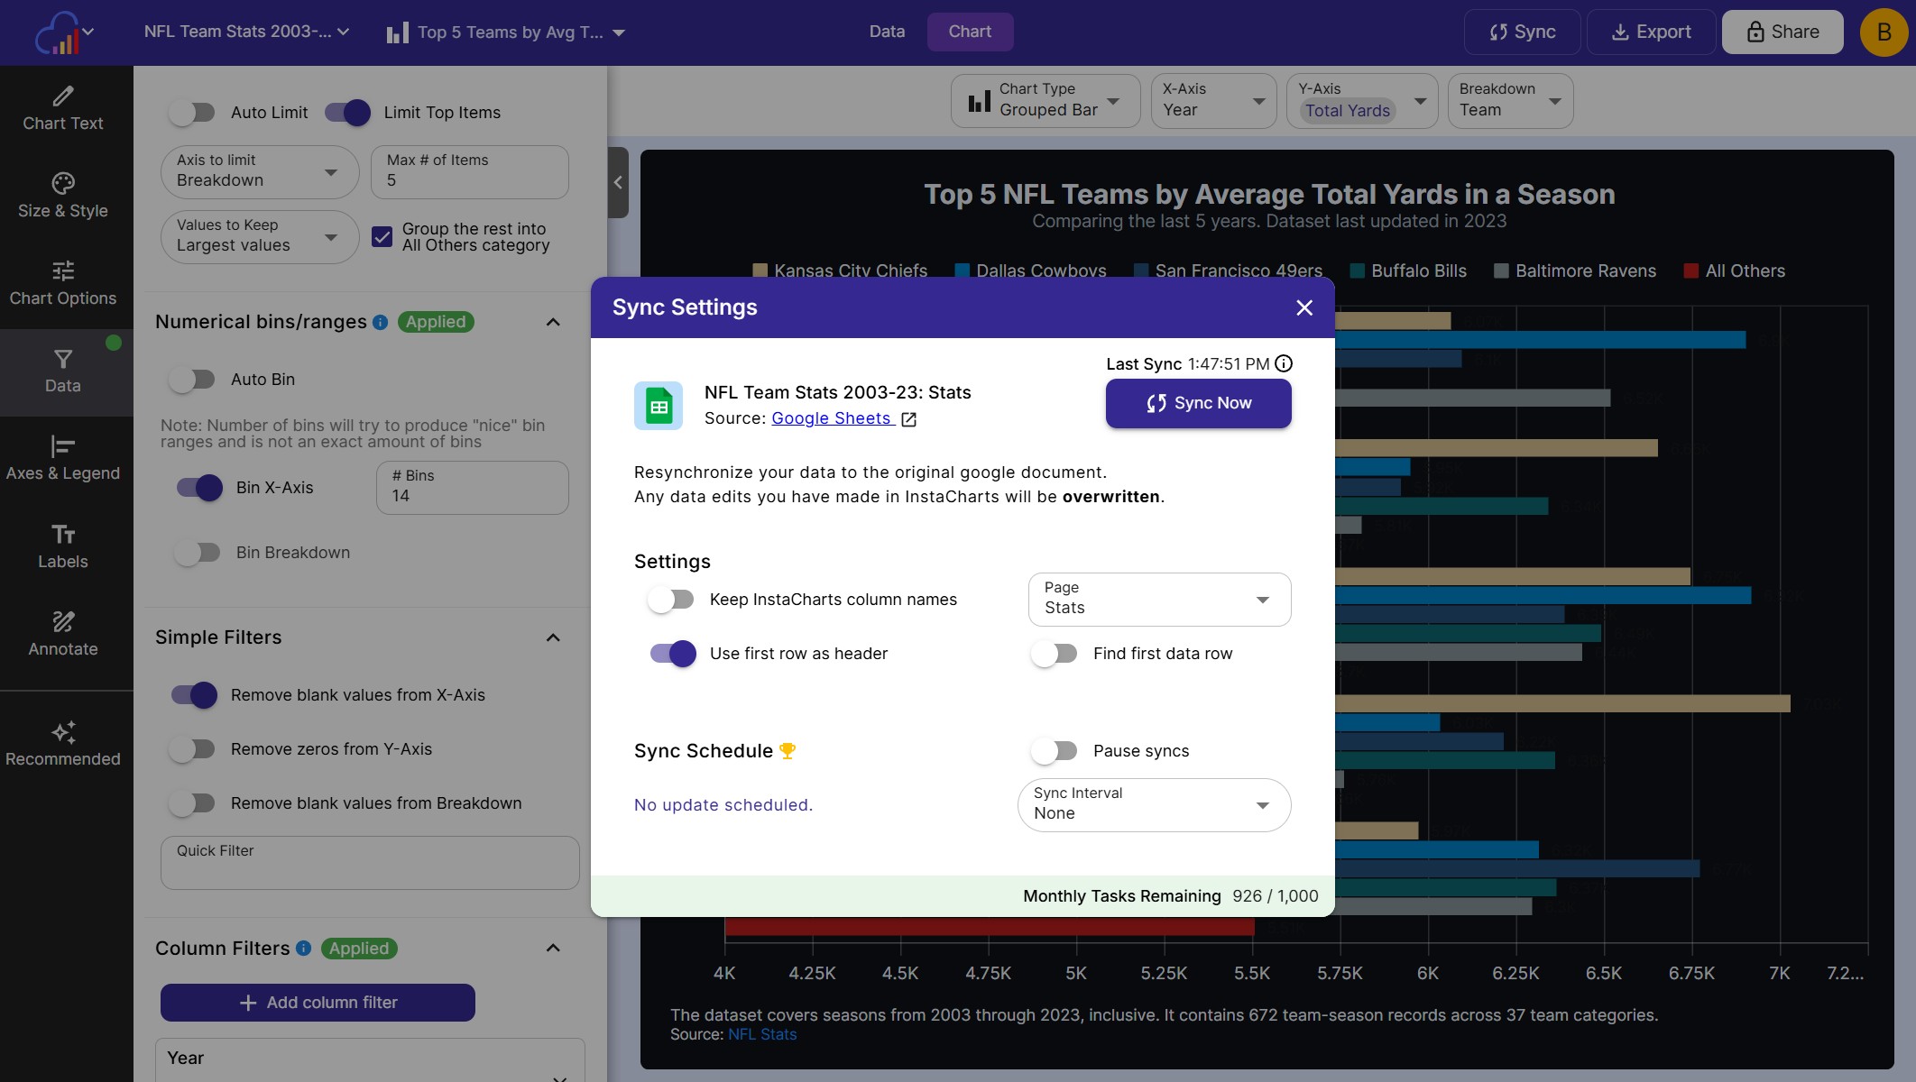Enable Pause syncs toggle
Image resolution: width=1916 pixels, height=1082 pixels.
(1055, 751)
